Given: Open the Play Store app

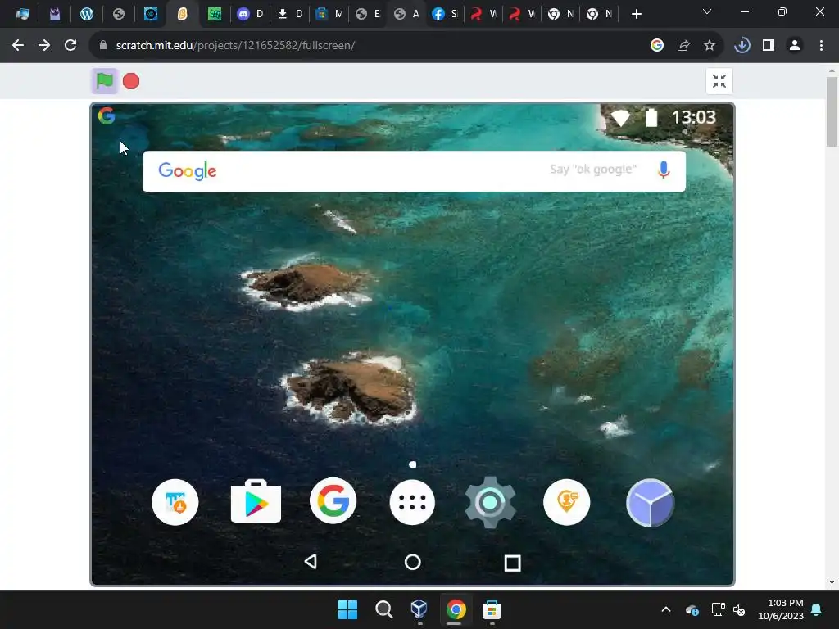Looking at the screenshot, I should pyautogui.click(x=256, y=501).
